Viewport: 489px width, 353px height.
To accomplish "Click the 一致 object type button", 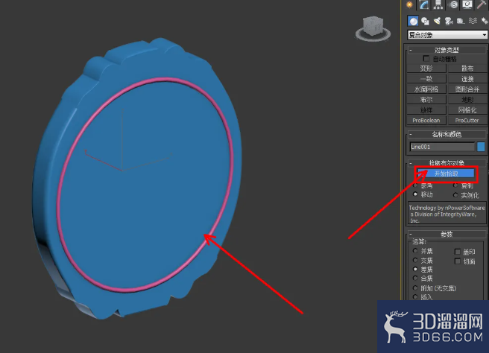I will click(x=426, y=79).
